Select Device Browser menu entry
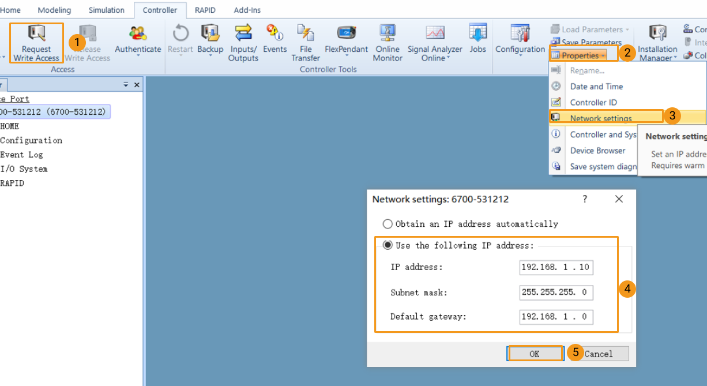 pyautogui.click(x=597, y=151)
